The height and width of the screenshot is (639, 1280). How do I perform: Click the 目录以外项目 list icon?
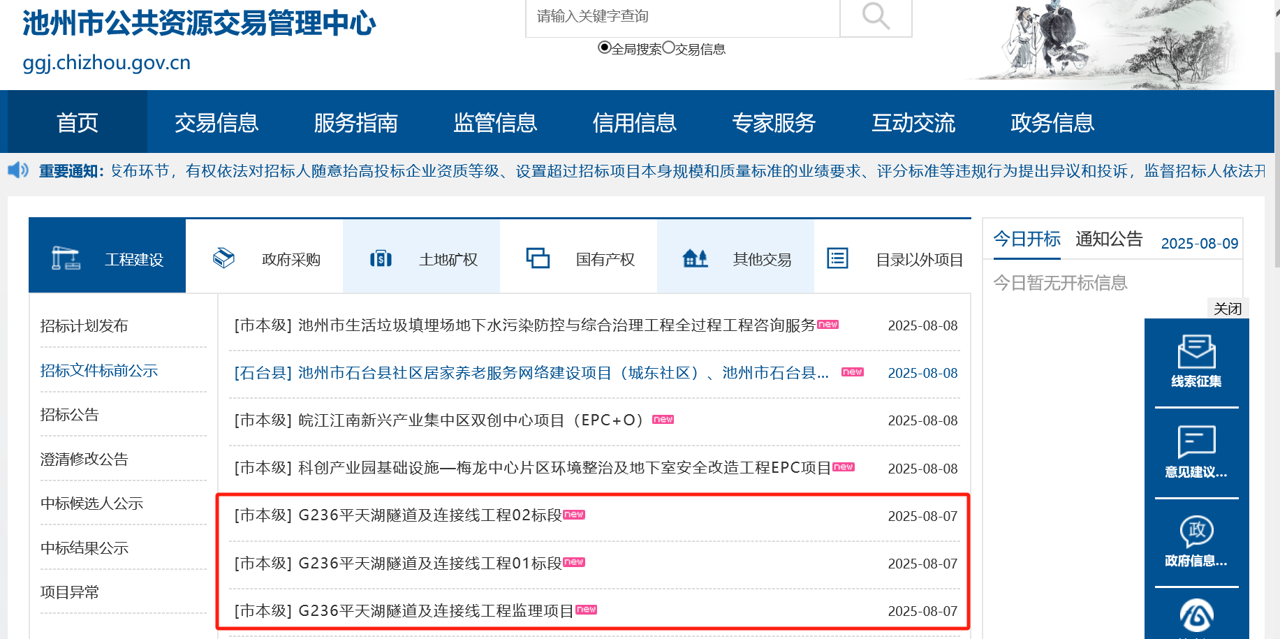click(x=837, y=258)
